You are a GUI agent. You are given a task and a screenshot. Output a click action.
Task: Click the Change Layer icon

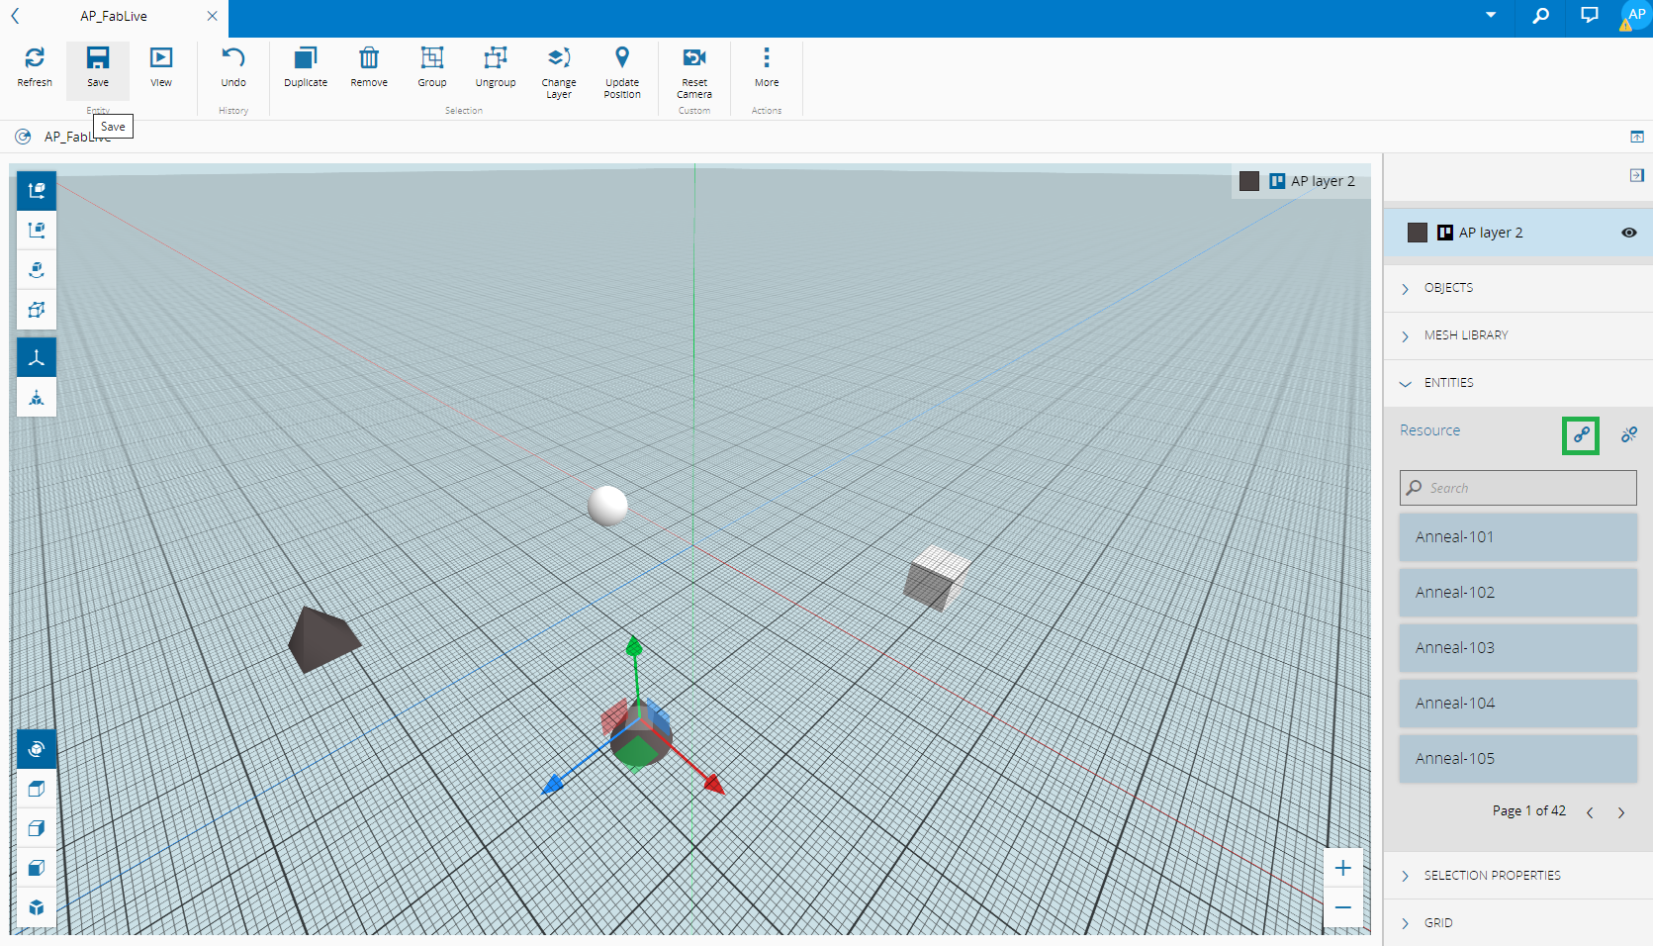[x=559, y=58]
